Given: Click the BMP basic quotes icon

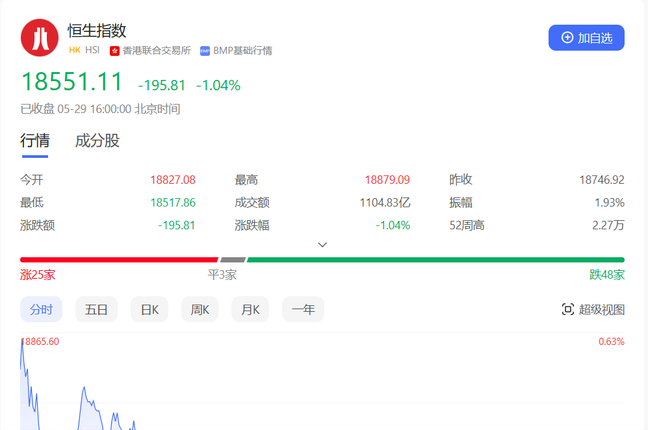Looking at the screenshot, I should [205, 51].
